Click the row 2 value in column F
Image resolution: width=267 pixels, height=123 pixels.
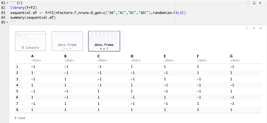198,73
